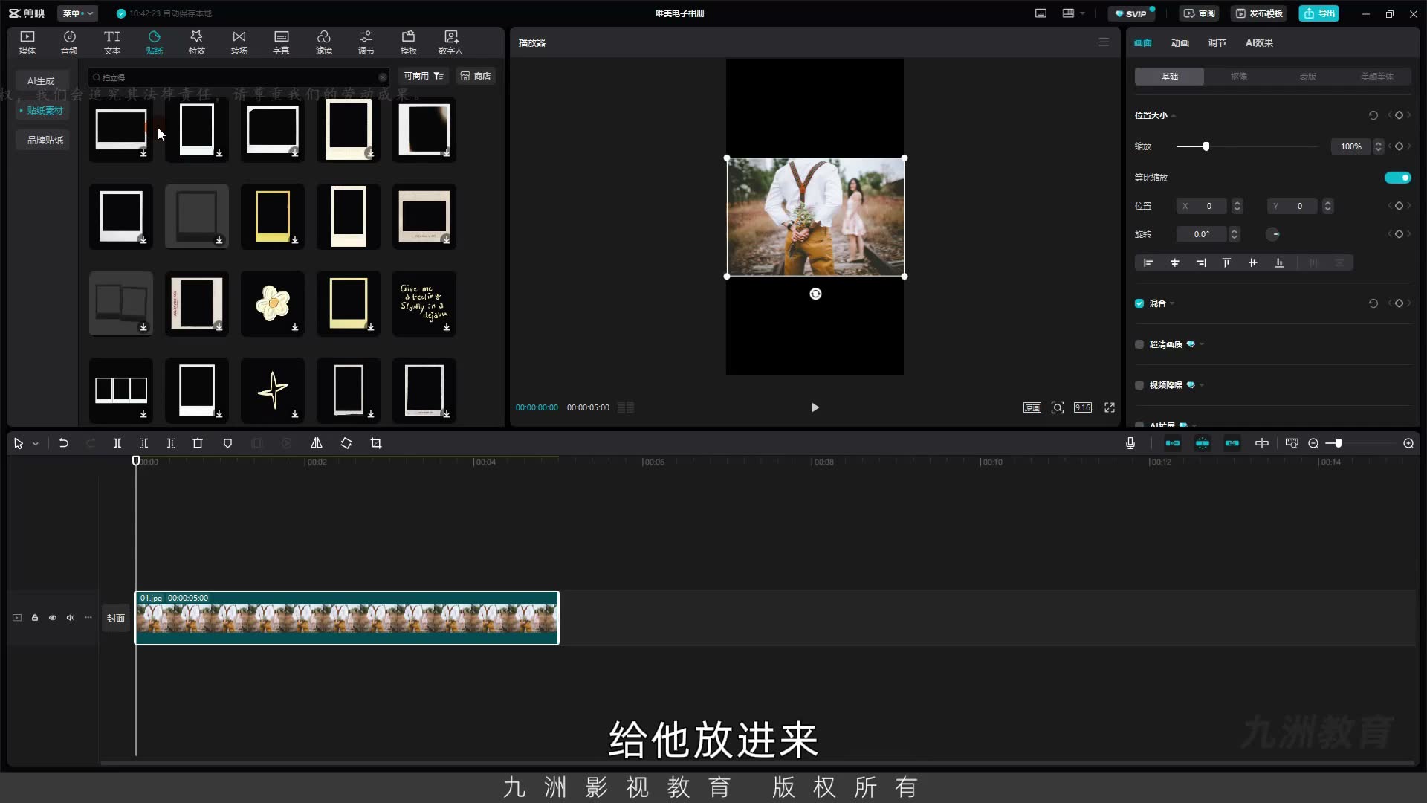Open the 模板 templates panel
Screen dimensions: 1427x803
click(408, 42)
